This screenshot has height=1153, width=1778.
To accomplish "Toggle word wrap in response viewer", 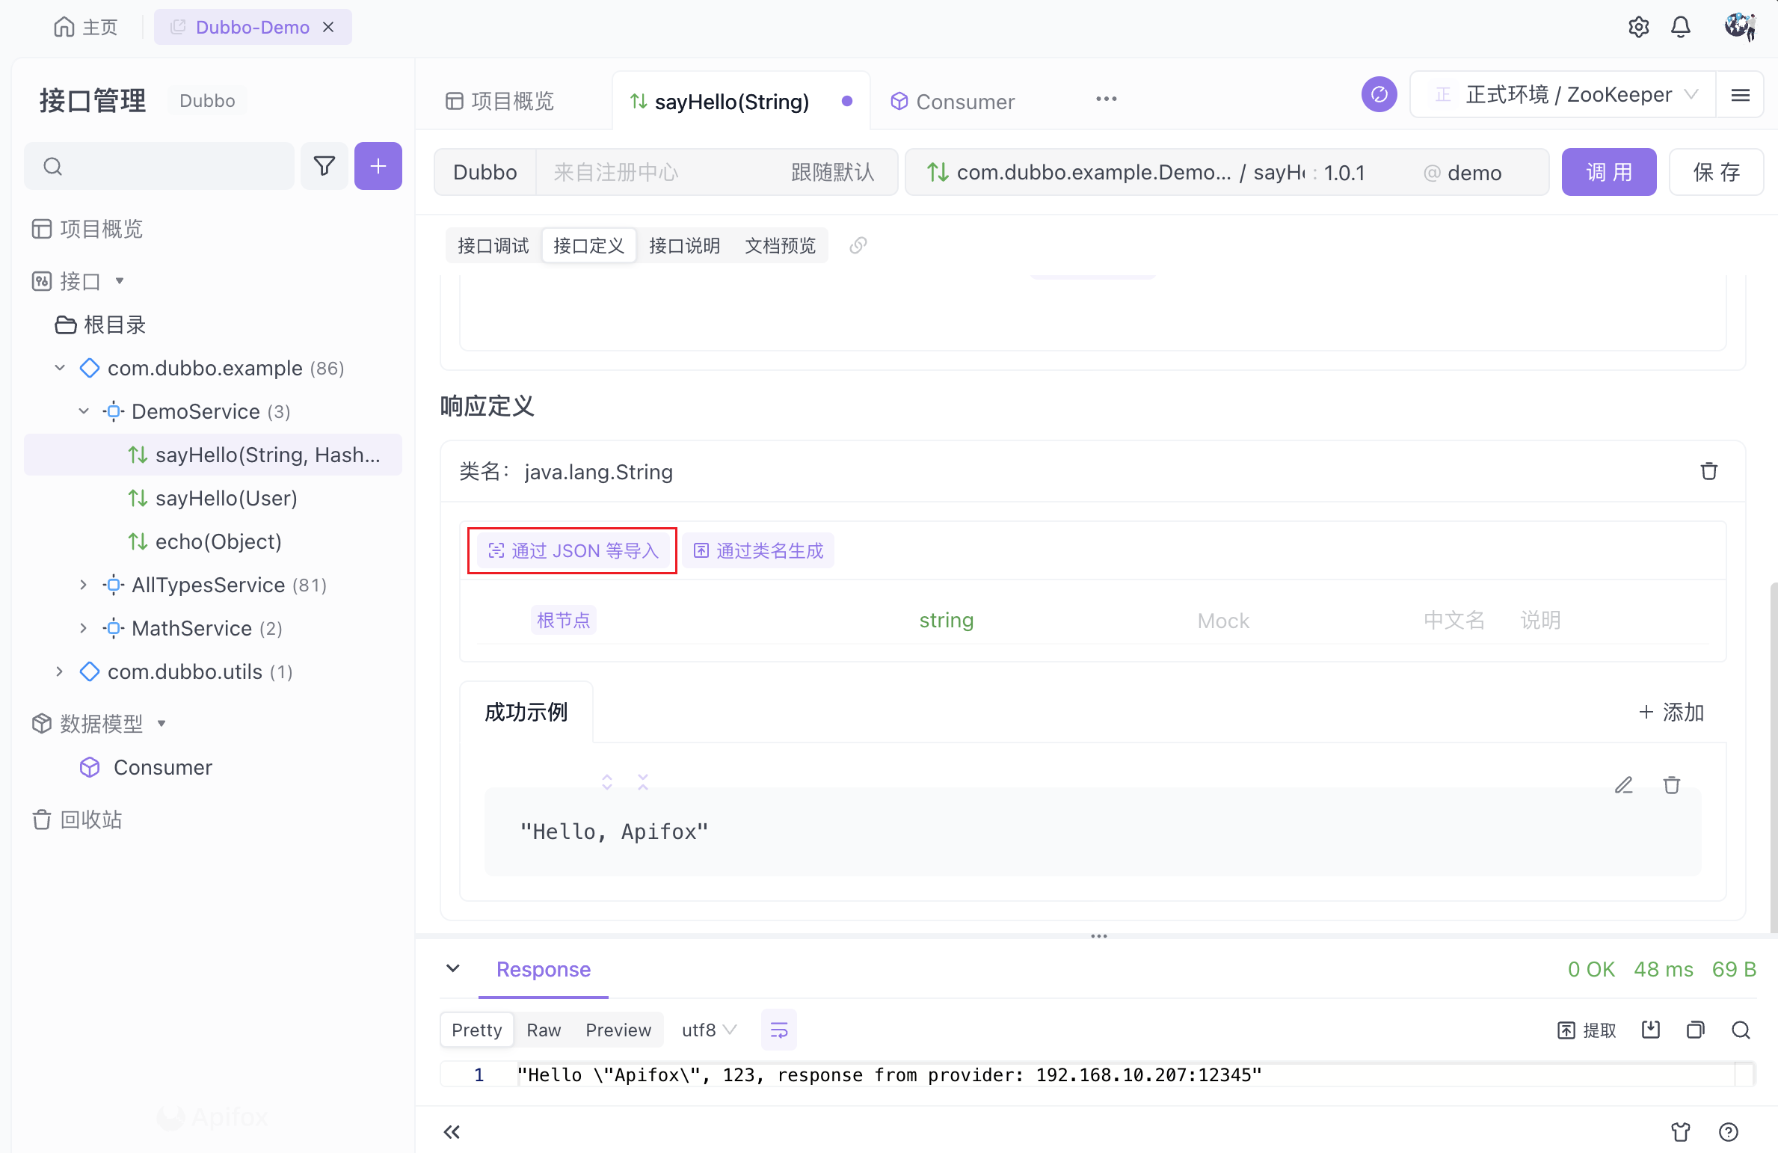I will pos(778,1030).
